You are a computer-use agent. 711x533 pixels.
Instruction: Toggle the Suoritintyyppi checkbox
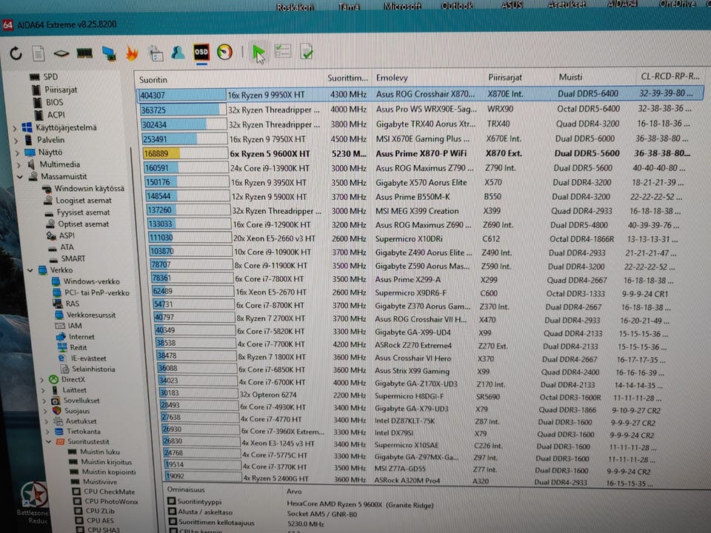(x=171, y=501)
